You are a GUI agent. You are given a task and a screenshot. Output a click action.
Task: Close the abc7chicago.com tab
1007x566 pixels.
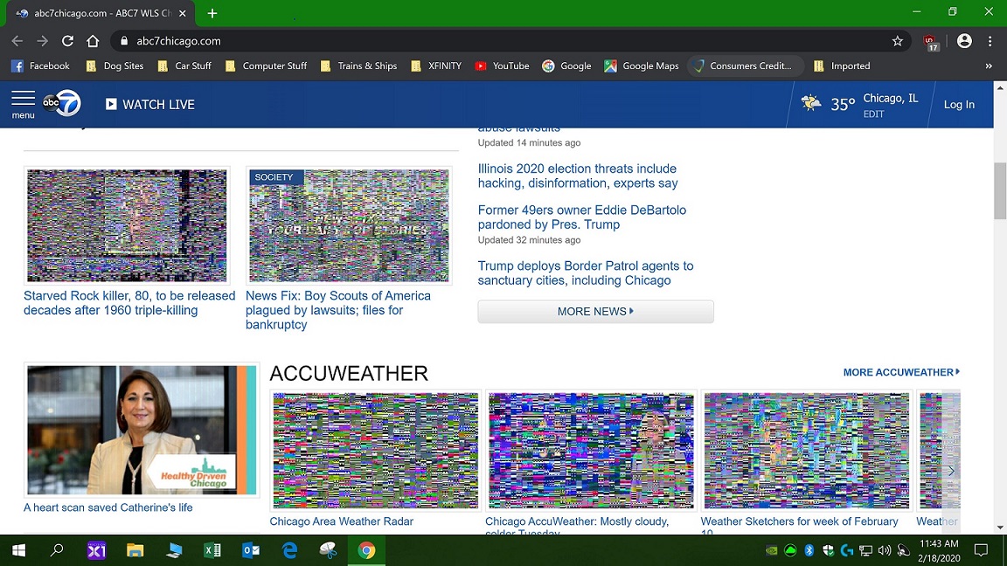[x=183, y=13]
